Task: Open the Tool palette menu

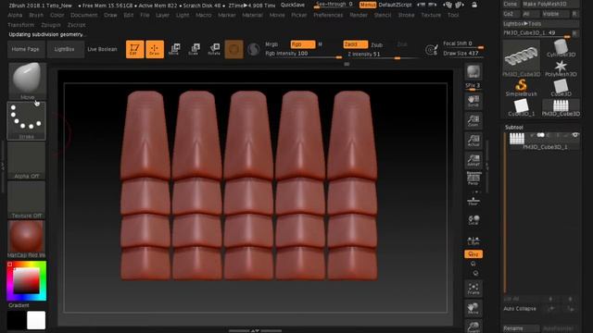Action: (x=453, y=15)
